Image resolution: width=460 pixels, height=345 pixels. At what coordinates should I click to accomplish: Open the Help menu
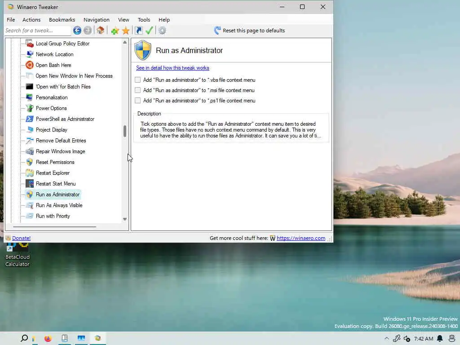click(164, 20)
